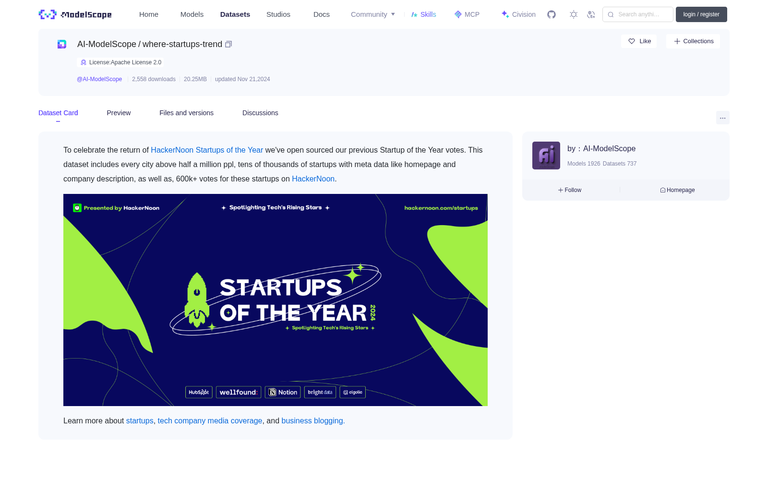Switch language with the translate icon
The image size is (768, 480).
(591, 14)
